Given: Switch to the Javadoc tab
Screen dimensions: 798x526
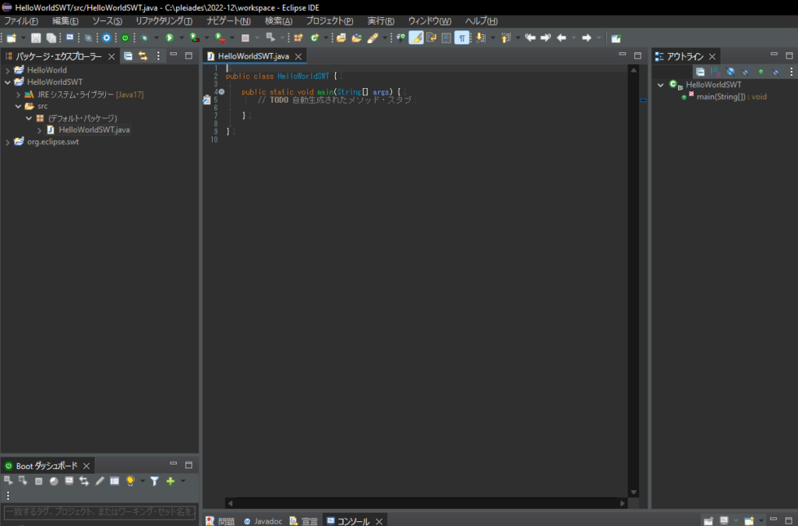Looking at the screenshot, I should coord(263,521).
